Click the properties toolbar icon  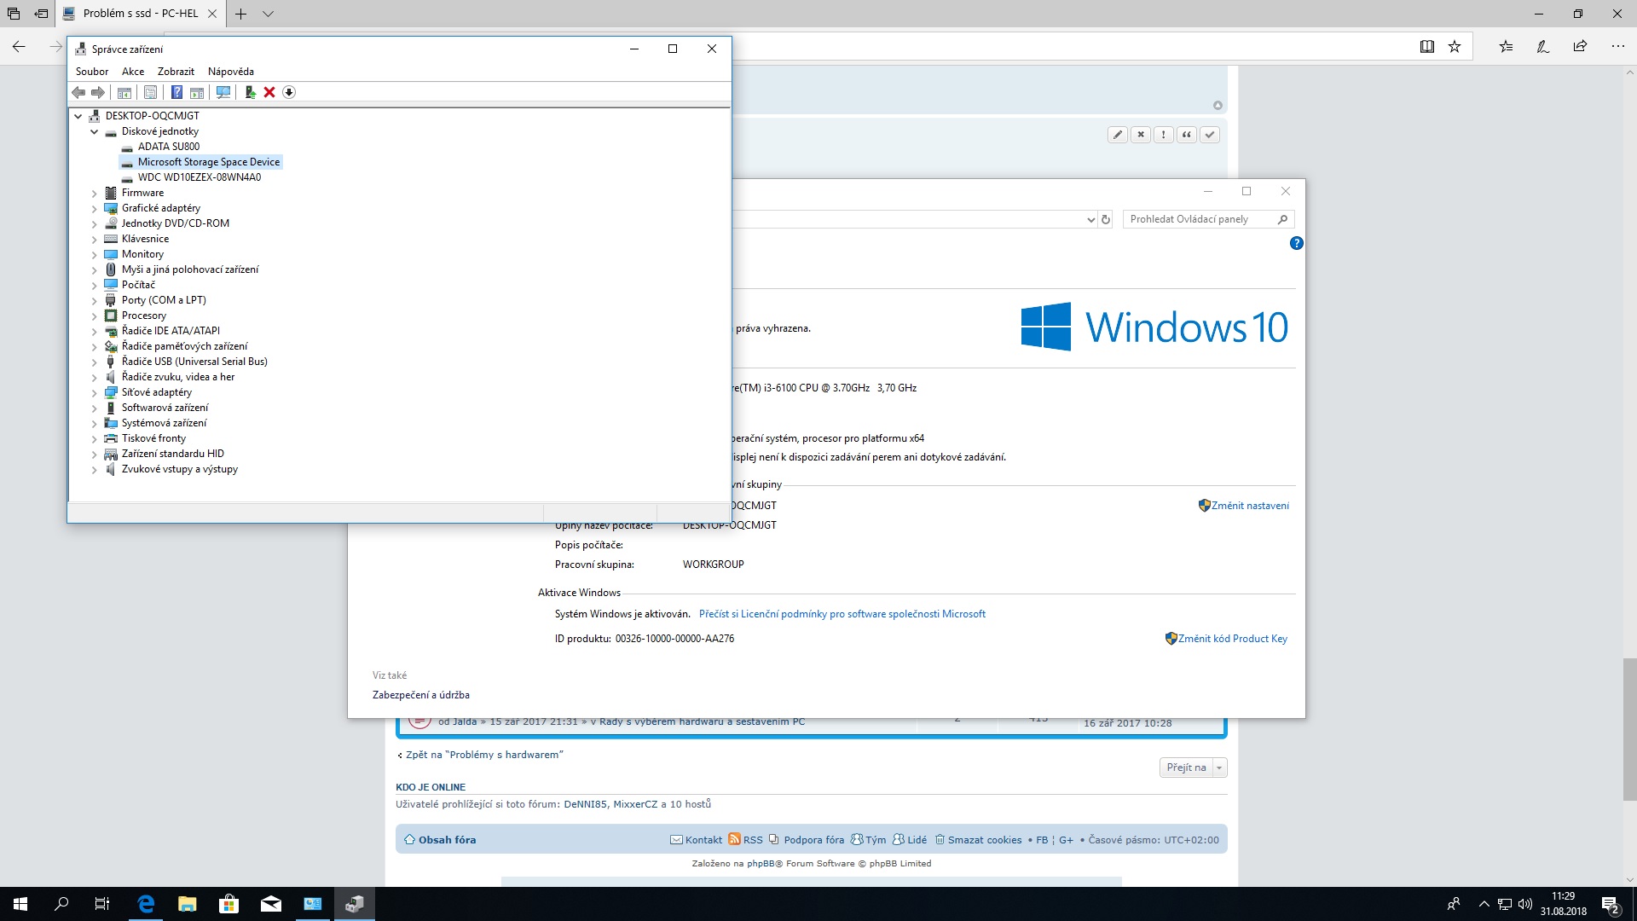click(150, 92)
